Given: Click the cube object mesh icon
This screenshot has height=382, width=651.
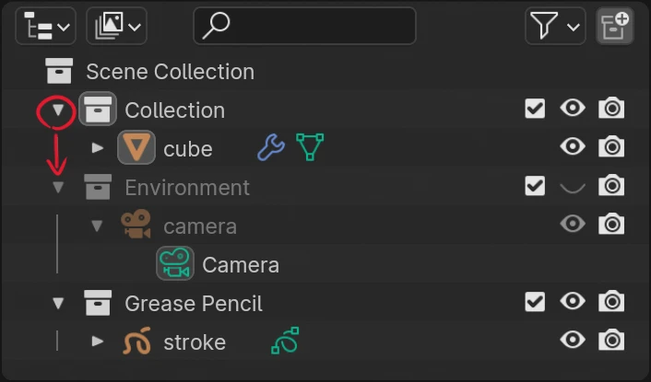Looking at the screenshot, I should coord(136,148).
